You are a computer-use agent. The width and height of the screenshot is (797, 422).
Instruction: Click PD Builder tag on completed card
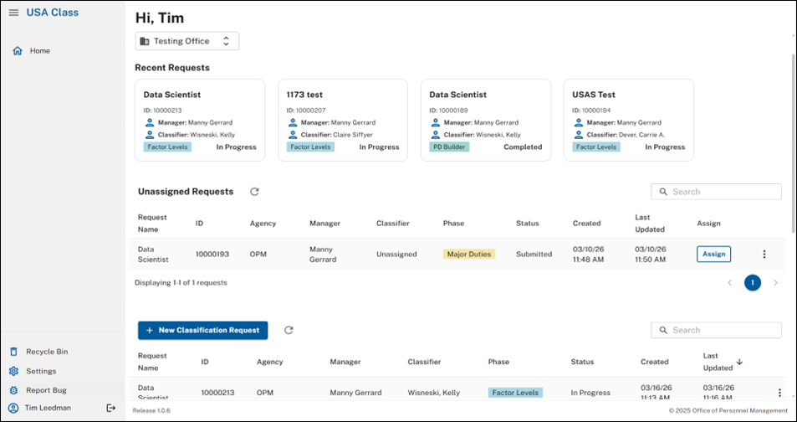(449, 147)
